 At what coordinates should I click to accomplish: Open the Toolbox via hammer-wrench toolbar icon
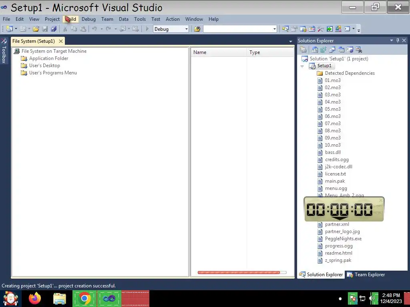click(x=321, y=29)
